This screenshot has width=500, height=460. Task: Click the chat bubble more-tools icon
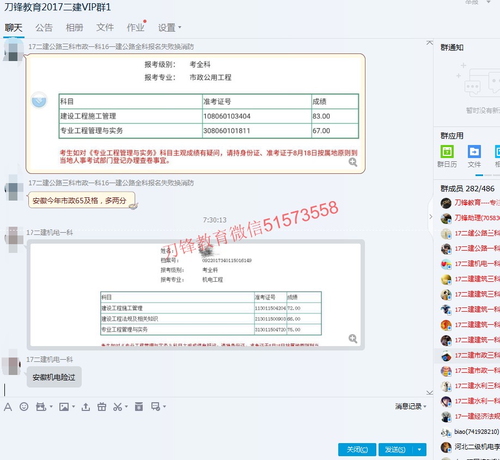156,407
